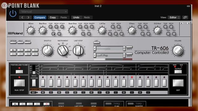Turn the Last Step selector knob
Viewport: 198px width, 111px height.
(x=78, y=50)
